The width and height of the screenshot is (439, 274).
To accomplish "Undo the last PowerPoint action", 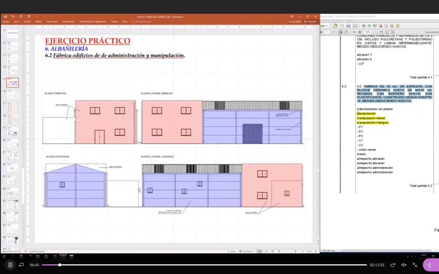I will (12, 17).
